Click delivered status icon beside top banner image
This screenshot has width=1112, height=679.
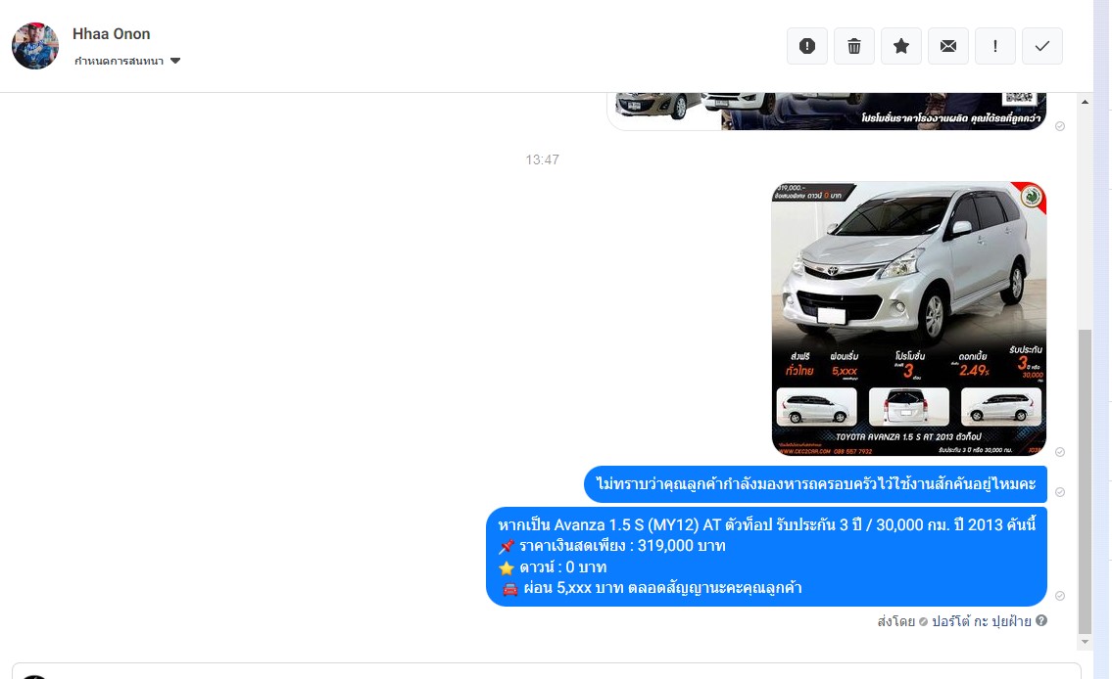pos(1059,126)
